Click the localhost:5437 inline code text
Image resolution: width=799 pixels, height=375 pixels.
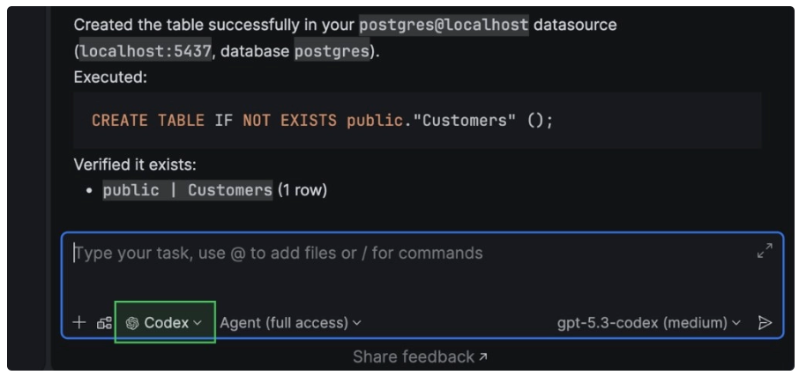point(146,51)
